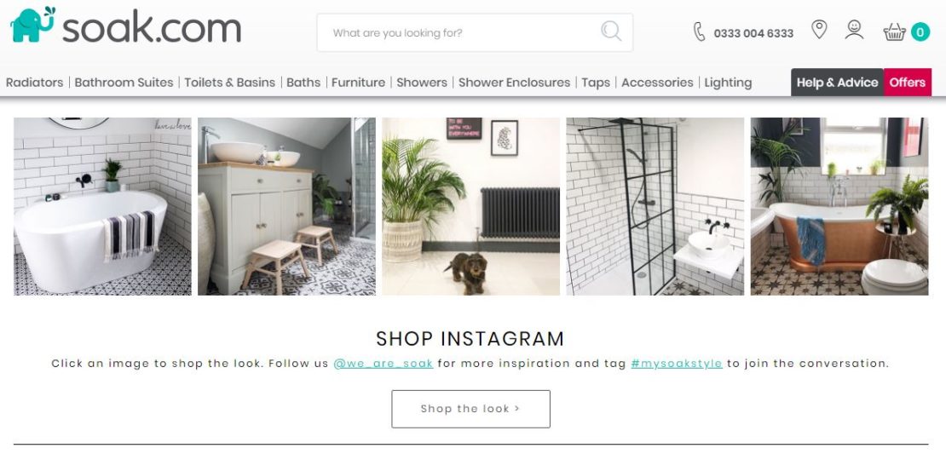This screenshot has height=471, width=946.
Task: View the copper freestanding bath photo
Action: [x=839, y=206]
